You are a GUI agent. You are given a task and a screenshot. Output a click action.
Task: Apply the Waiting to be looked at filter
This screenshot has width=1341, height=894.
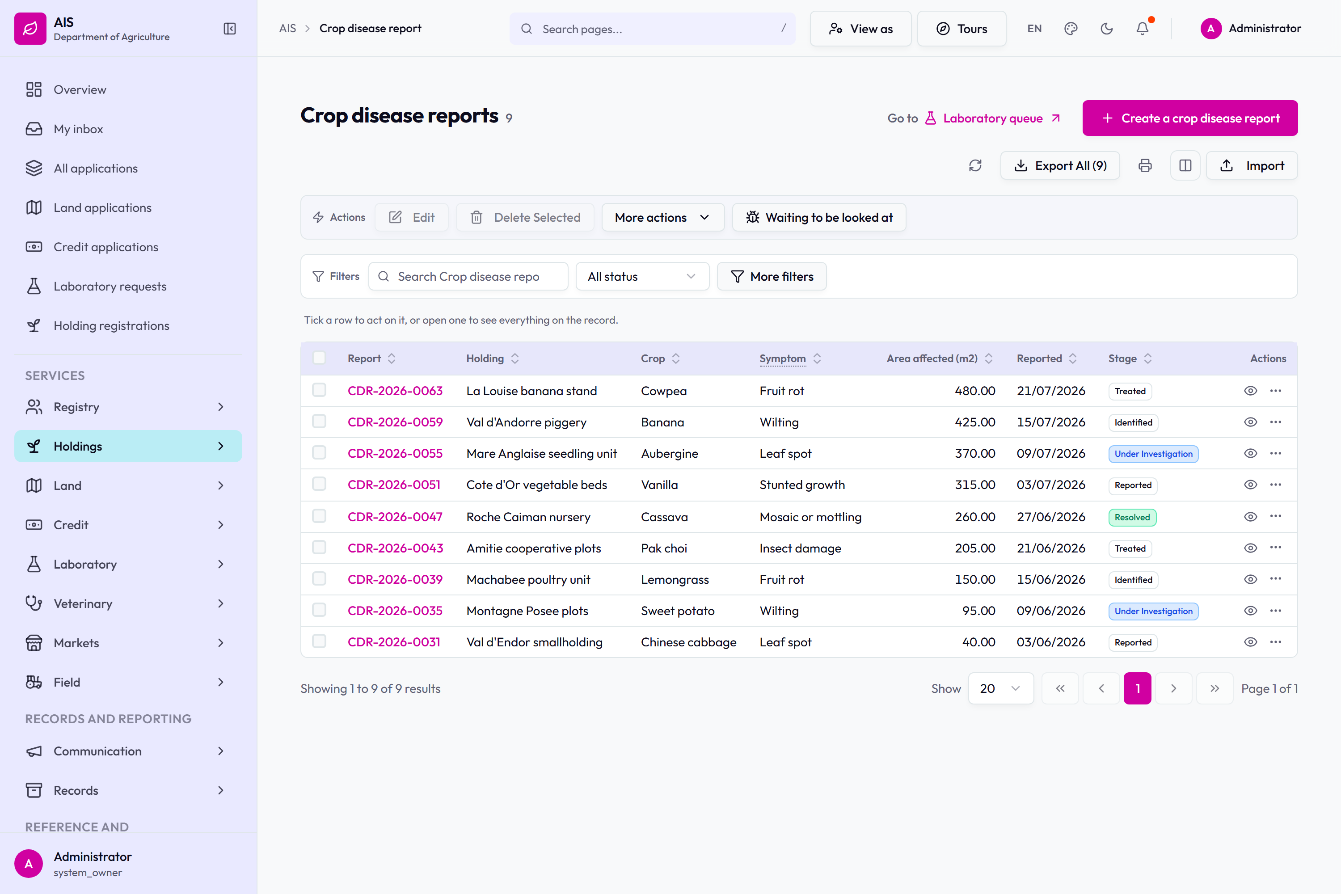(819, 217)
